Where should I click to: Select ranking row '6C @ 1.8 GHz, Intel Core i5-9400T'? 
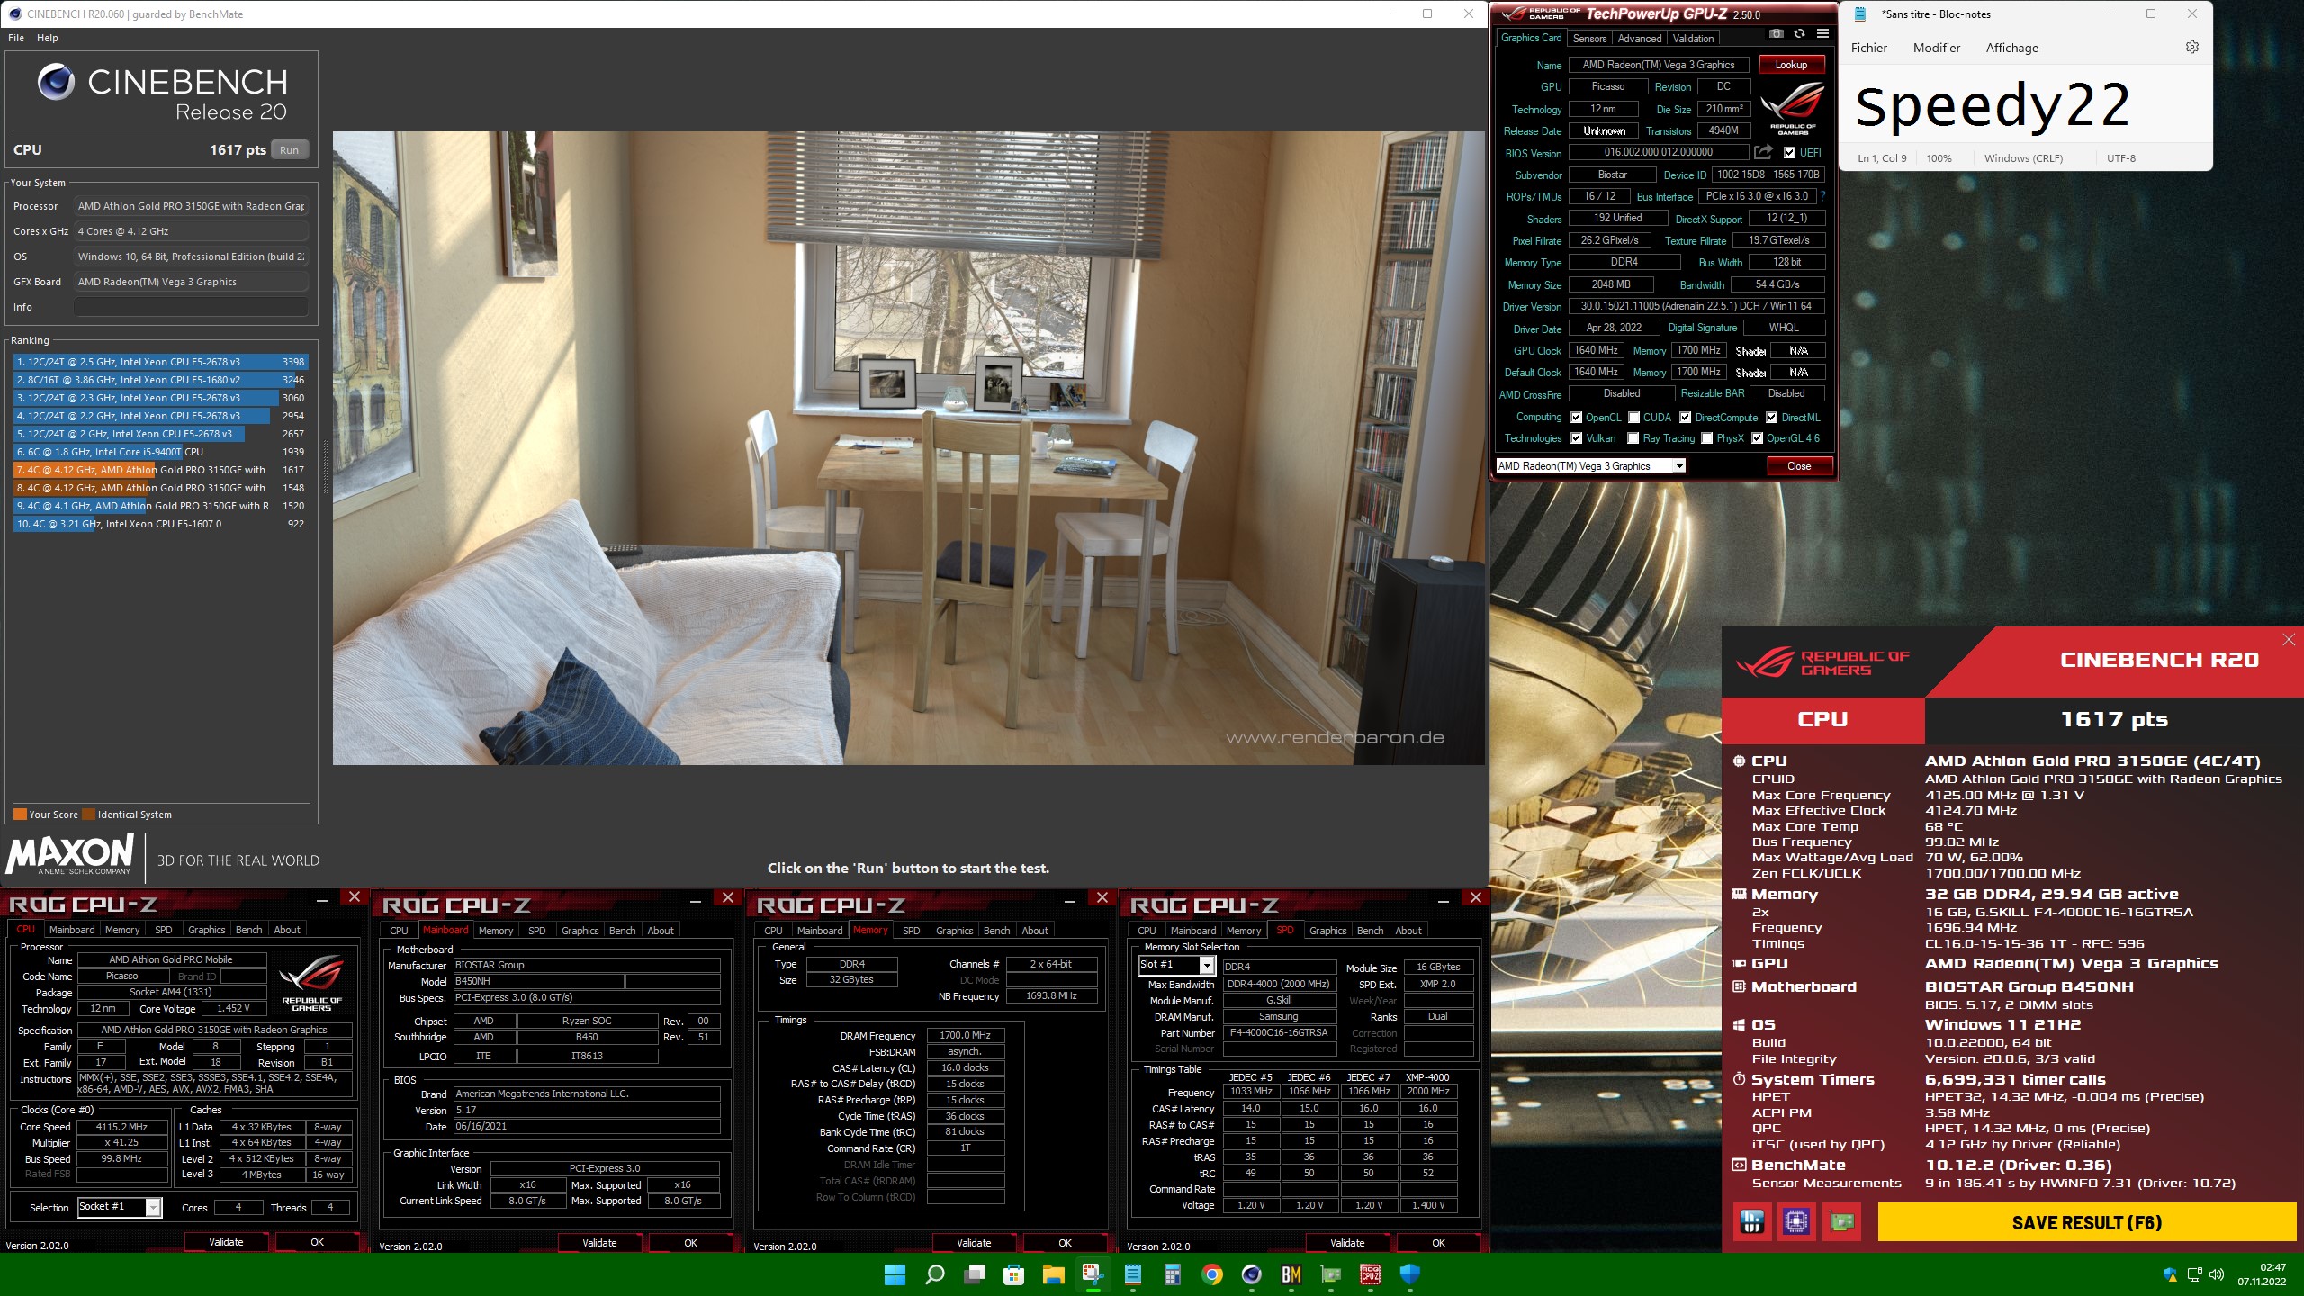(x=160, y=452)
